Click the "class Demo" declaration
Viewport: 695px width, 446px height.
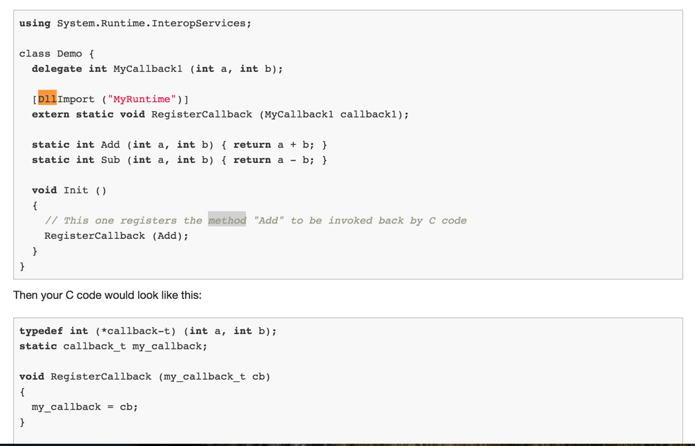pyautogui.click(x=50, y=53)
